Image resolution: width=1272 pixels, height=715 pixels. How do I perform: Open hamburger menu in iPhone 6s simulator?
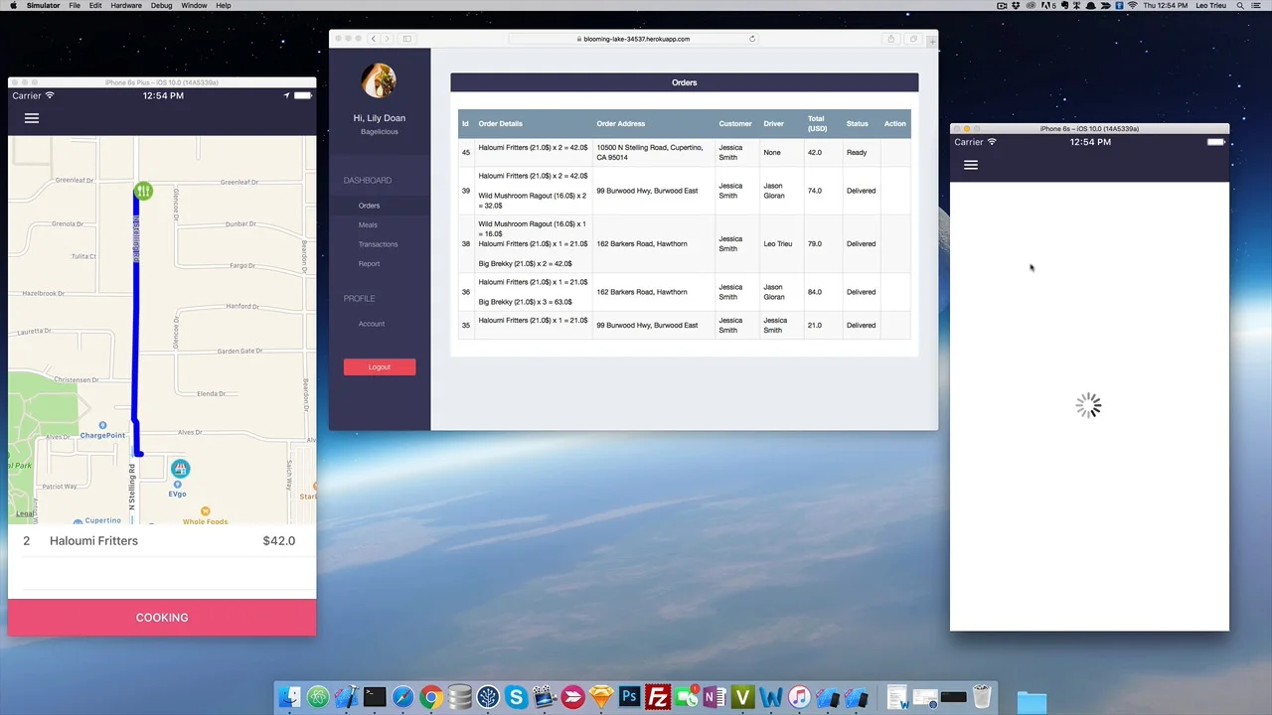click(x=971, y=165)
